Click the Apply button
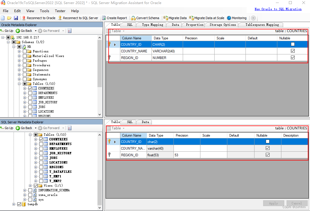Viewport: 310px width, 211px height. (274, 203)
